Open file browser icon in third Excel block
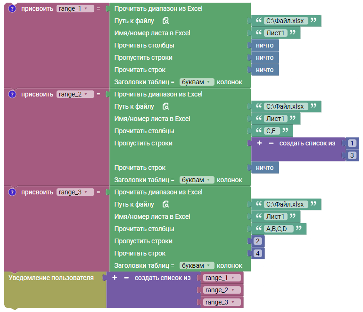The width and height of the screenshot is (363, 312). [x=166, y=204]
